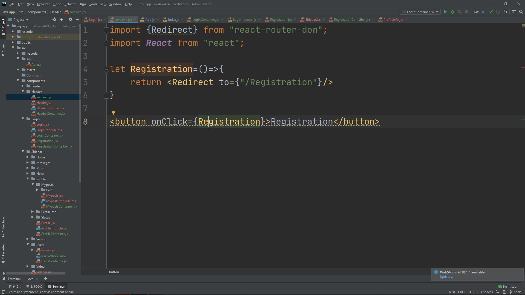Open Search Everywhere magnifier icon
525x295 pixels.
point(521,12)
